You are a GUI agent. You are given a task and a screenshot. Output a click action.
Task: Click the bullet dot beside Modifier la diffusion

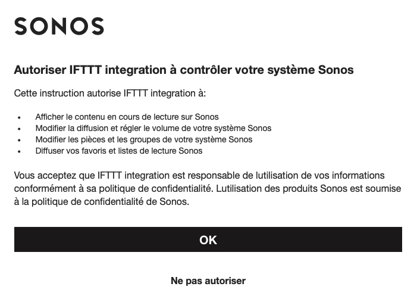(x=19, y=129)
